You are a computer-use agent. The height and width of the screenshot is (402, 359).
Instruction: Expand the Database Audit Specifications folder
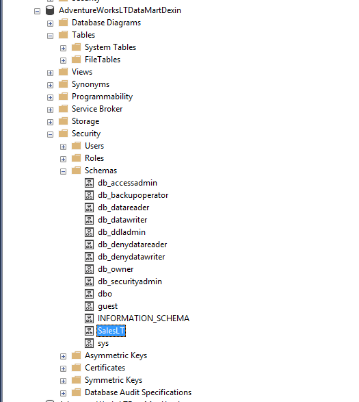coord(63,393)
